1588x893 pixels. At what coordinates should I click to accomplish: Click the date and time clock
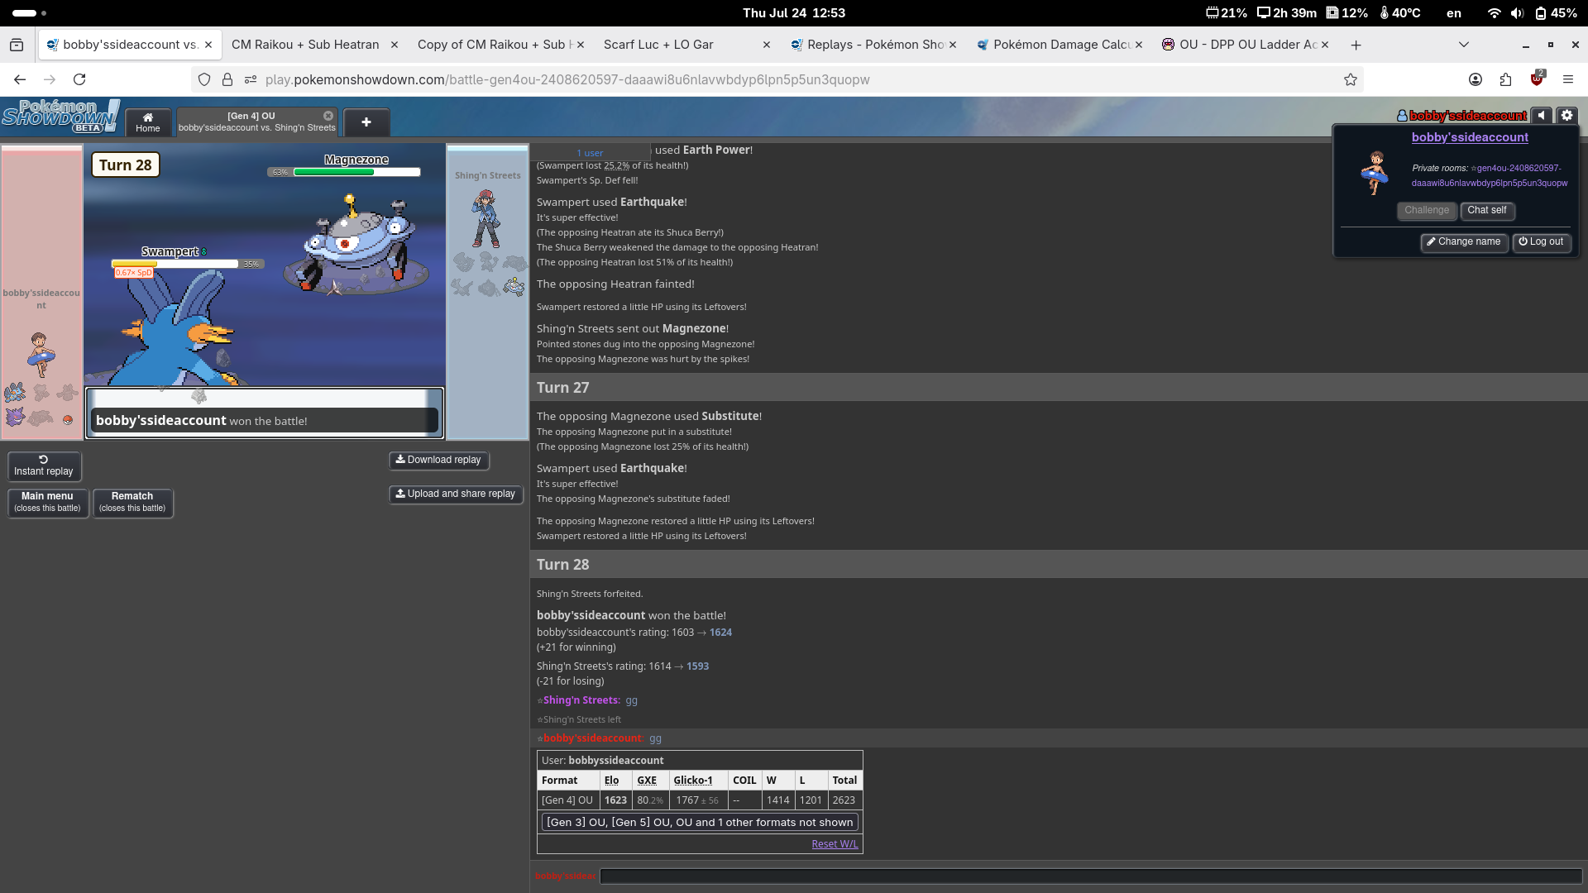pos(793,12)
